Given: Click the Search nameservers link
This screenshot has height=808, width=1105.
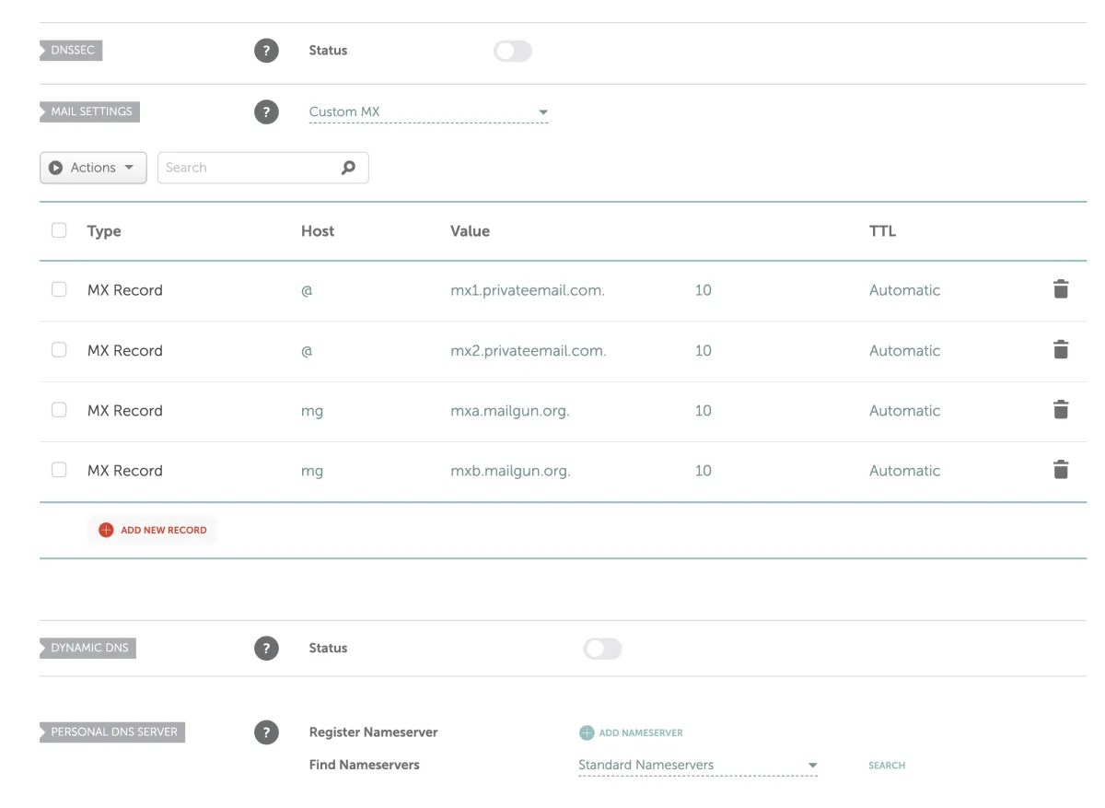Looking at the screenshot, I should tap(887, 766).
